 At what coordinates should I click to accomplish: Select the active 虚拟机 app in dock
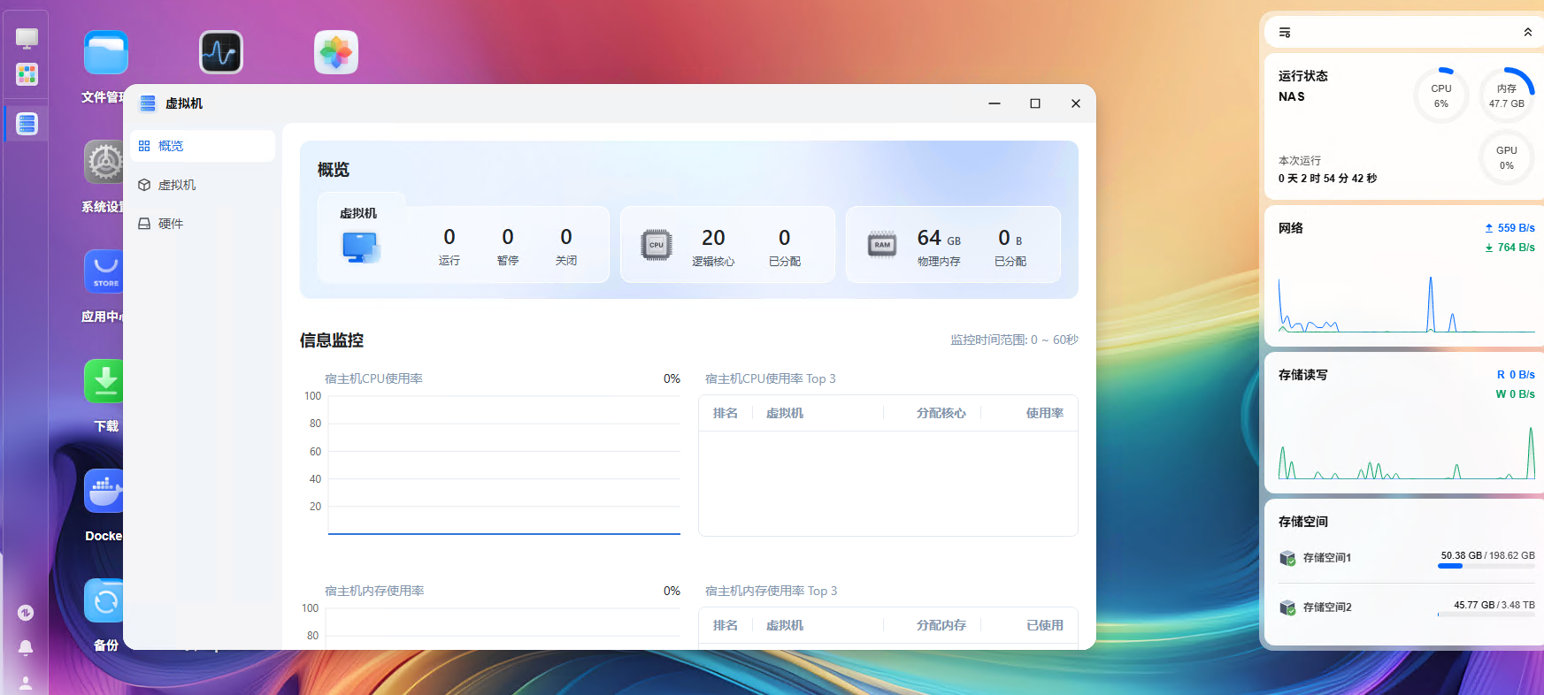[x=27, y=124]
